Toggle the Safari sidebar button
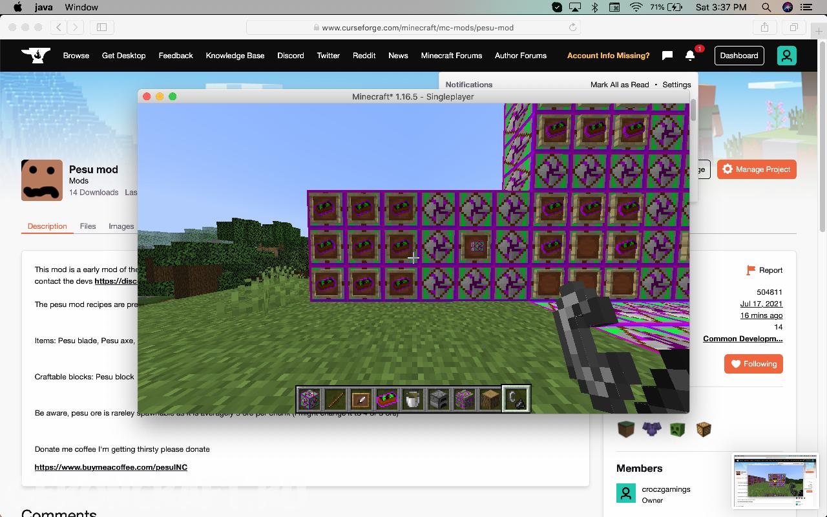Viewport: 827px width, 517px height. click(101, 27)
